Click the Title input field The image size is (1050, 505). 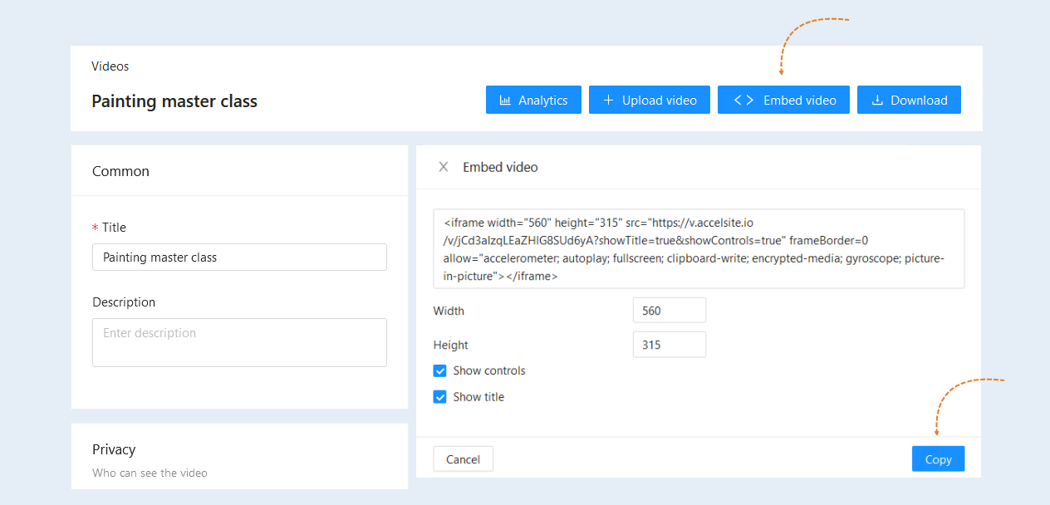[x=239, y=257]
